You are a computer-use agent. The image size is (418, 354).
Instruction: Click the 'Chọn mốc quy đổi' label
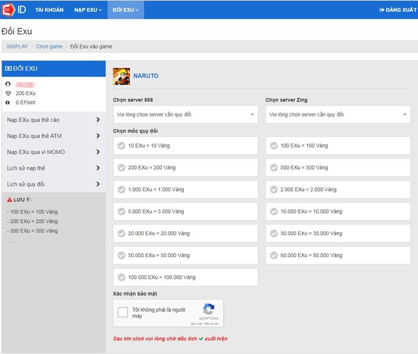(x=136, y=131)
